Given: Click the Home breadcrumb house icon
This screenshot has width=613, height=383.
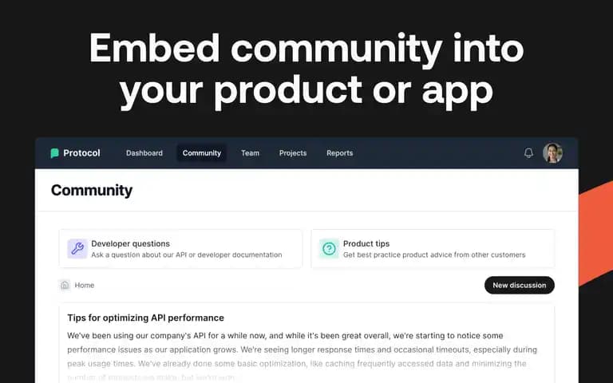Looking at the screenshot, I should pos(65,286).
